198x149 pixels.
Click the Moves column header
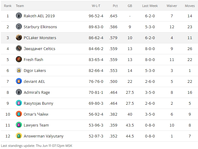tap(190, 6)
